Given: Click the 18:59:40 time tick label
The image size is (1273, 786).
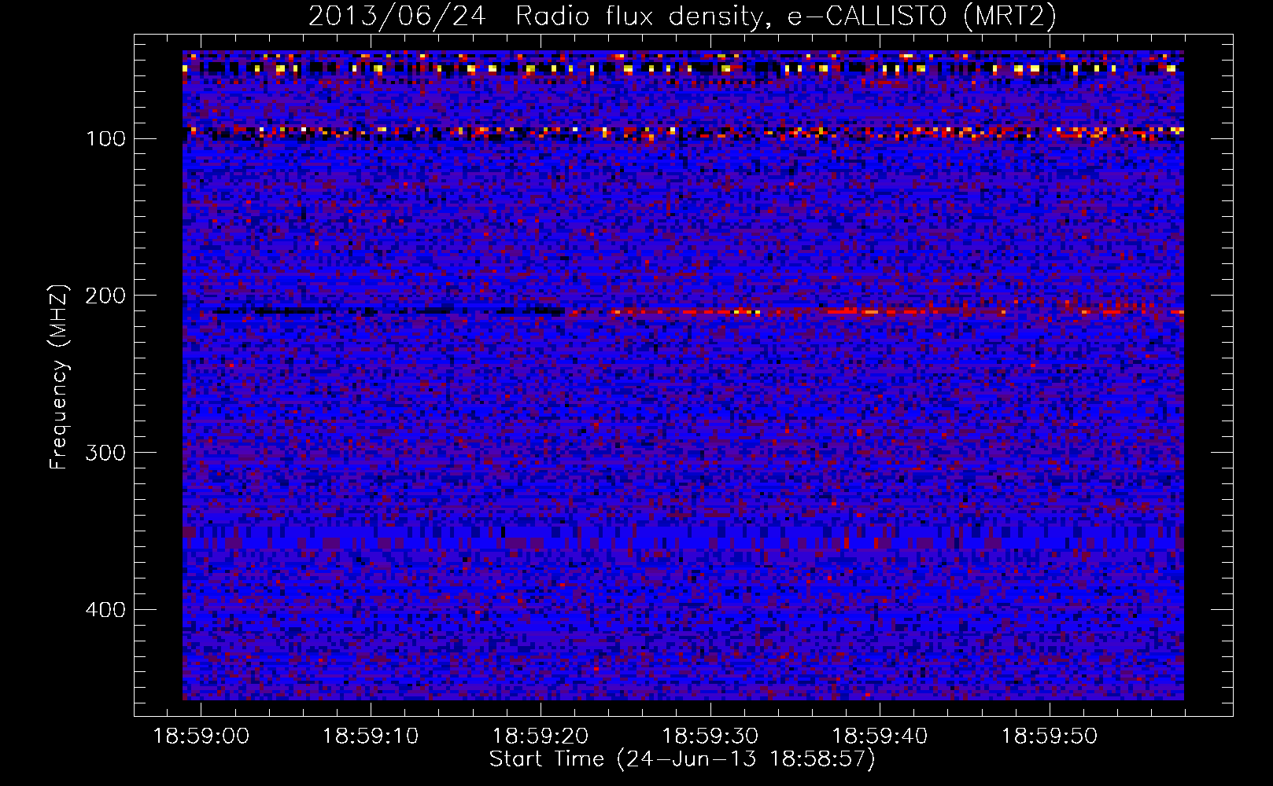Looking at the screenshot, I should point(880,736).
